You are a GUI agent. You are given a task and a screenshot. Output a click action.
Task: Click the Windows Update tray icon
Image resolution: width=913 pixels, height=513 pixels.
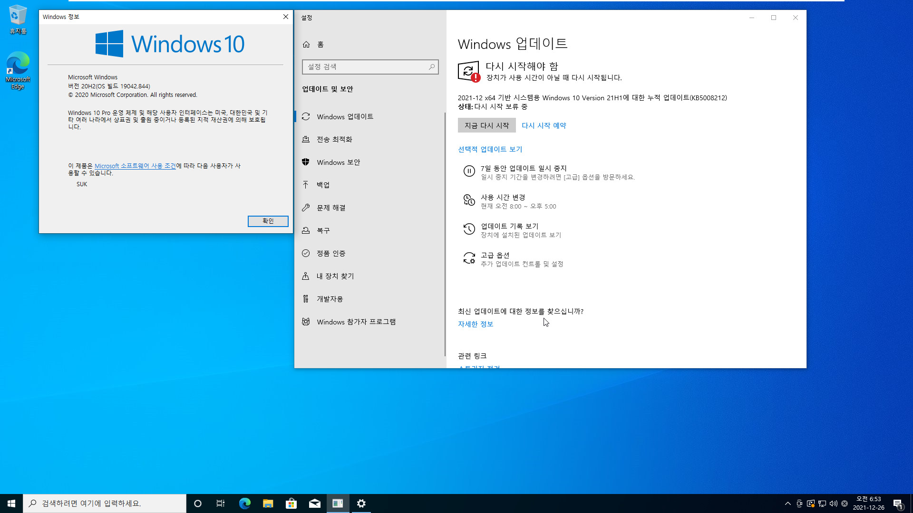click(x=811, y=503)
